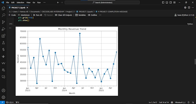This screenshot has height=104, width=196.
Task: Click the Documents breadcrumb segment
Action: (x=35, y=11)
